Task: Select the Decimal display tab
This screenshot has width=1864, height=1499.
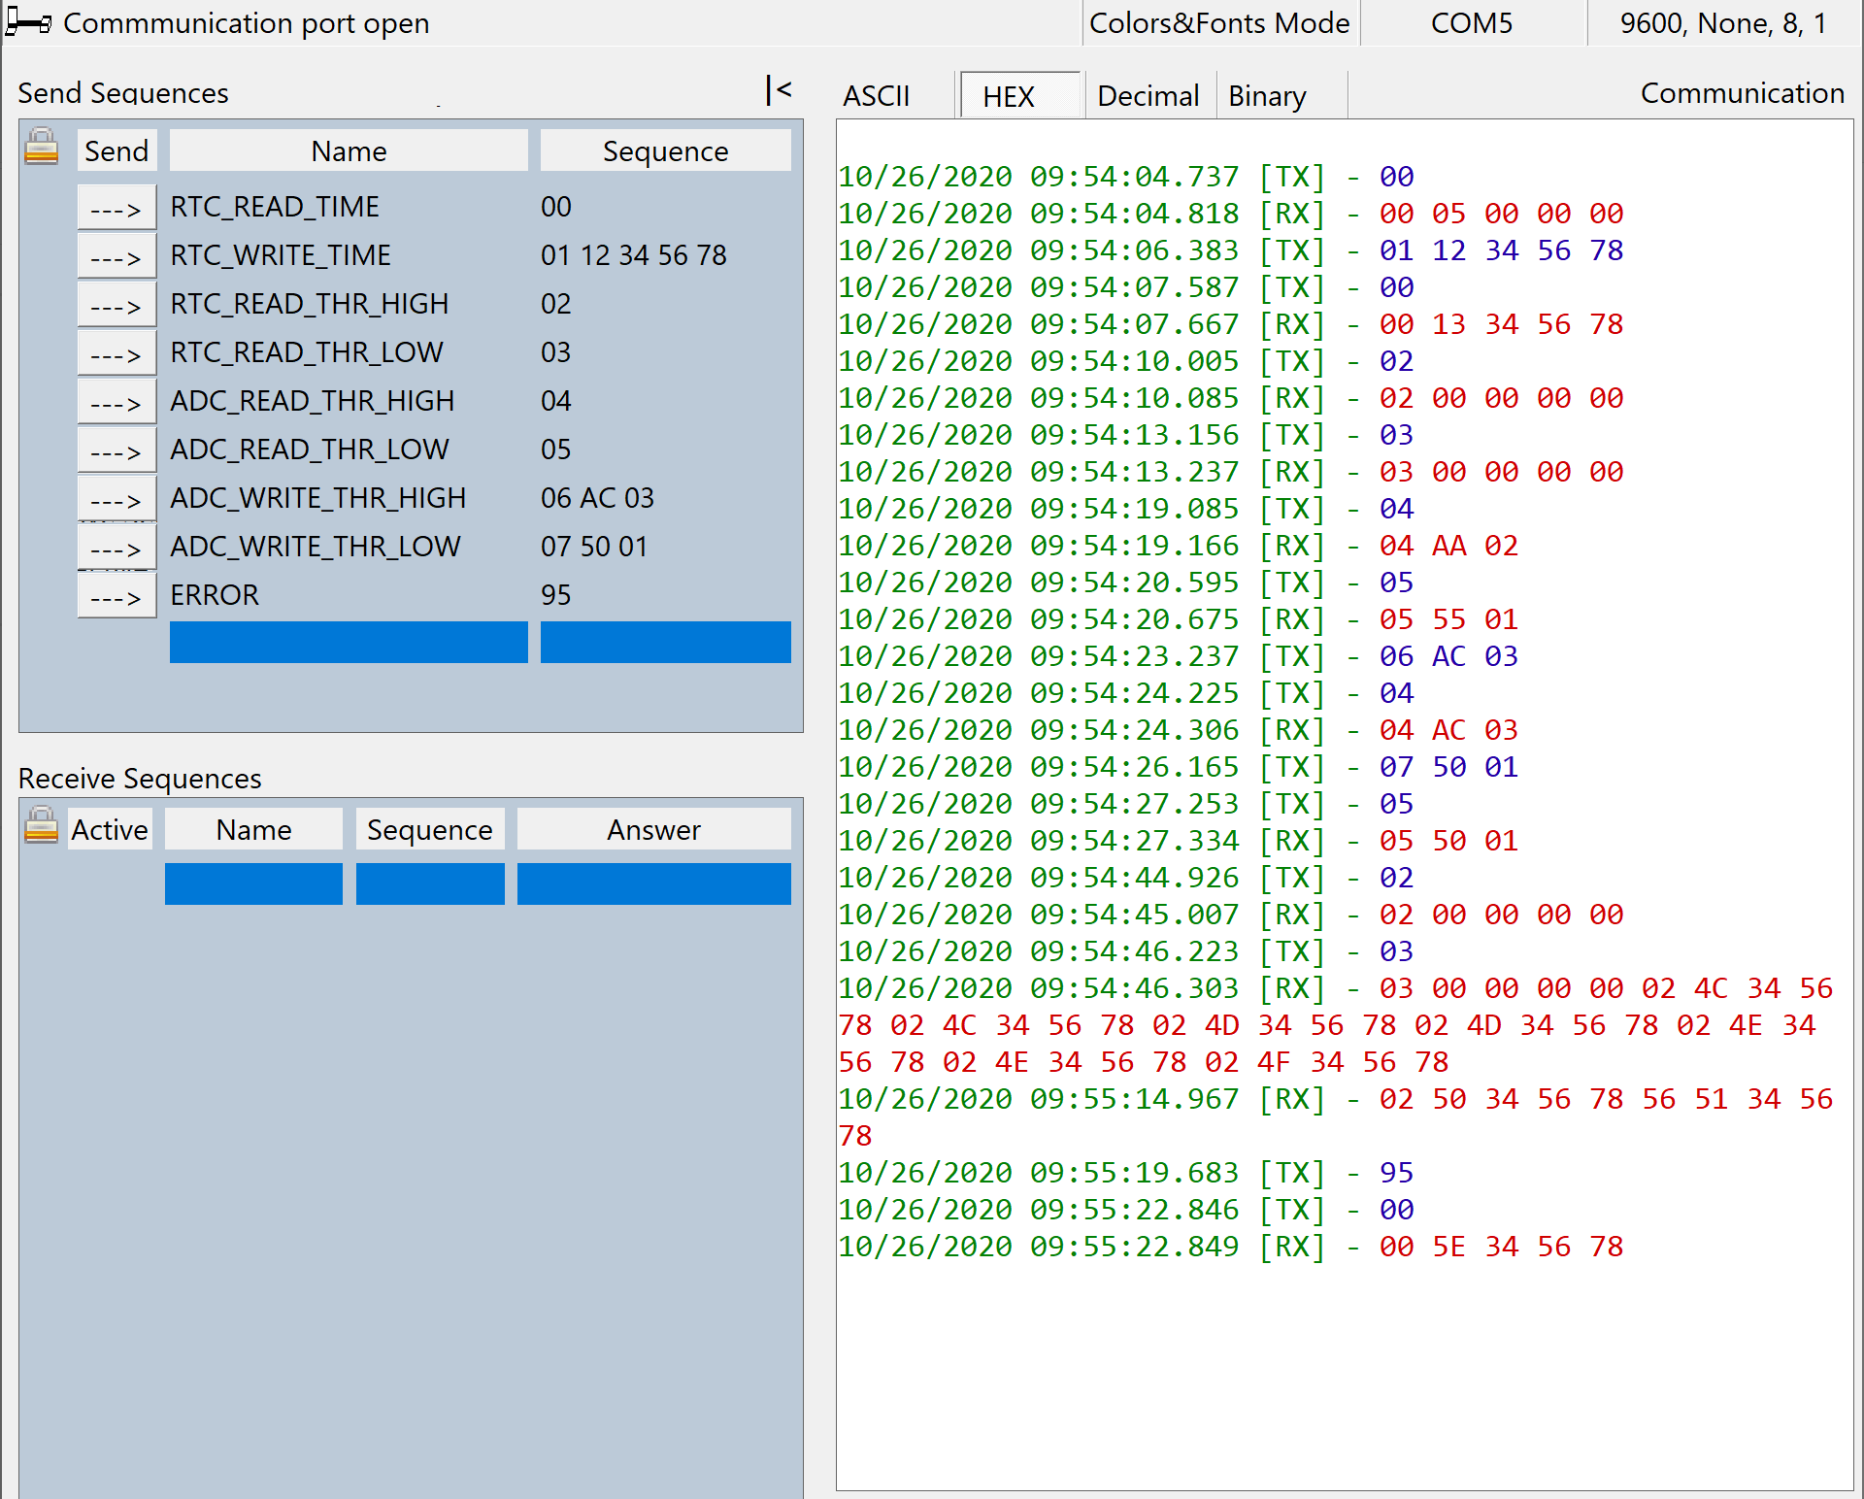Action: point(1148,95)
